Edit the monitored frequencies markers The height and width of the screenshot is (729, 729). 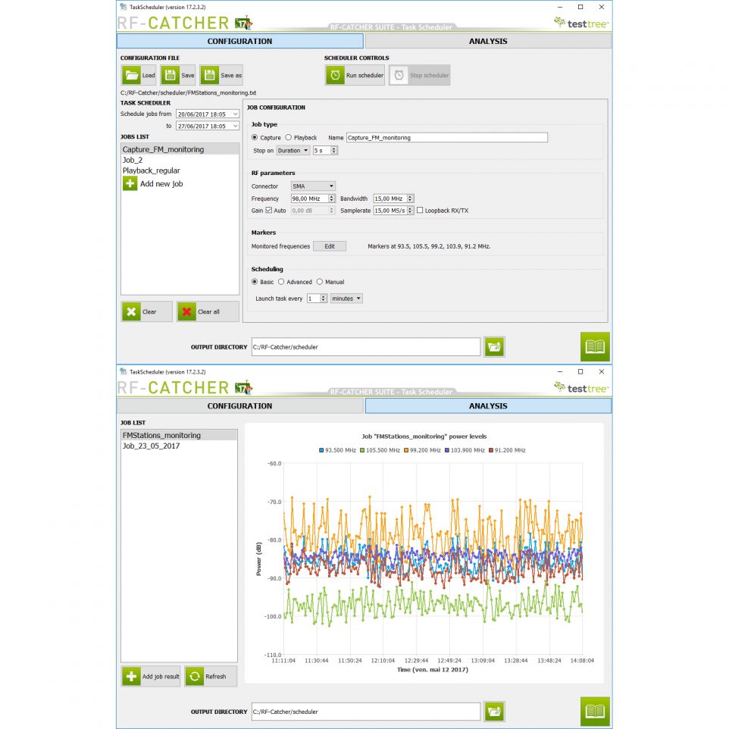(329, 246)
